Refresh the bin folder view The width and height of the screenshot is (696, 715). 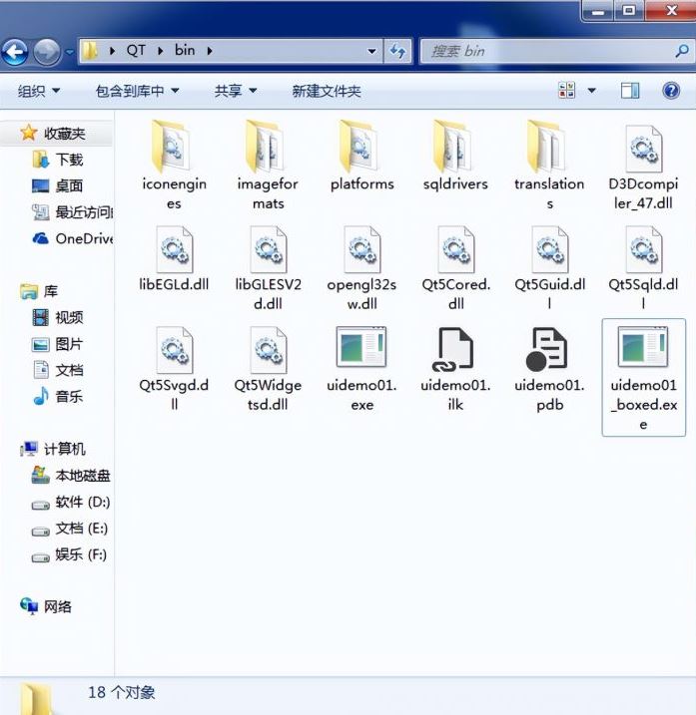tap(397, 51)
